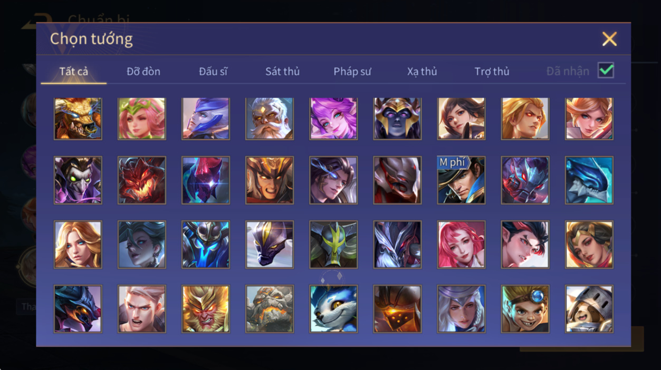Viewport: 661px width, 370px height.
Task: Filter heroes by Pháp sư
Action: point(352,71)
